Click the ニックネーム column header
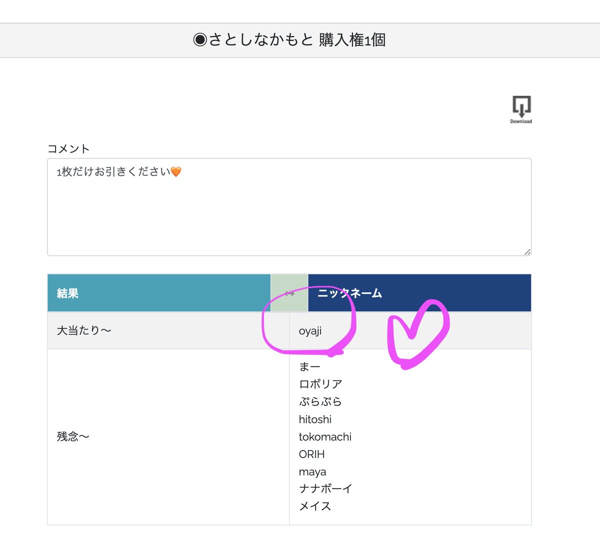The image size is (600, 544). (x=419, y=293)
